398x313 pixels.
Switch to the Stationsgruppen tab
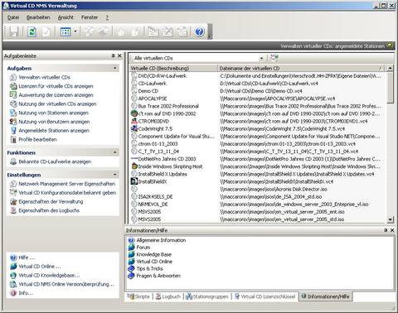[207, 296]
